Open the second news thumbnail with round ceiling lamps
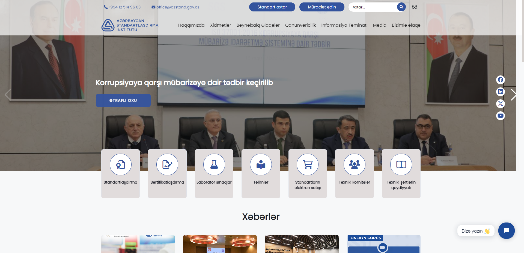This screenshot has height=253, width=524. 220,244
